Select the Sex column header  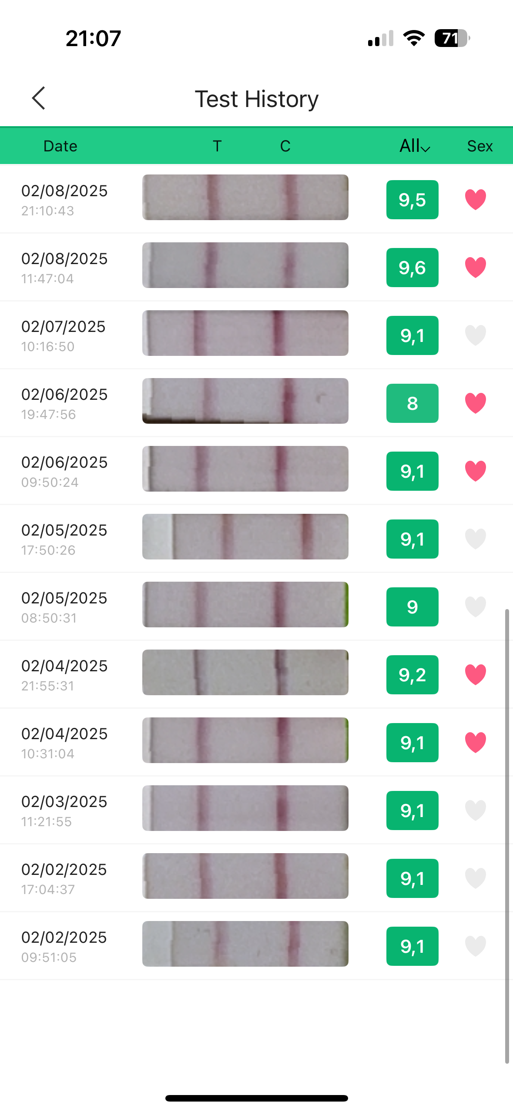pos(479,146)
